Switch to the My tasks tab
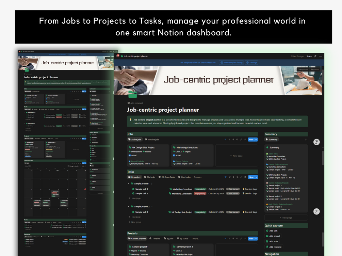Viewport: 342px width, 256px height. (149, 177)
